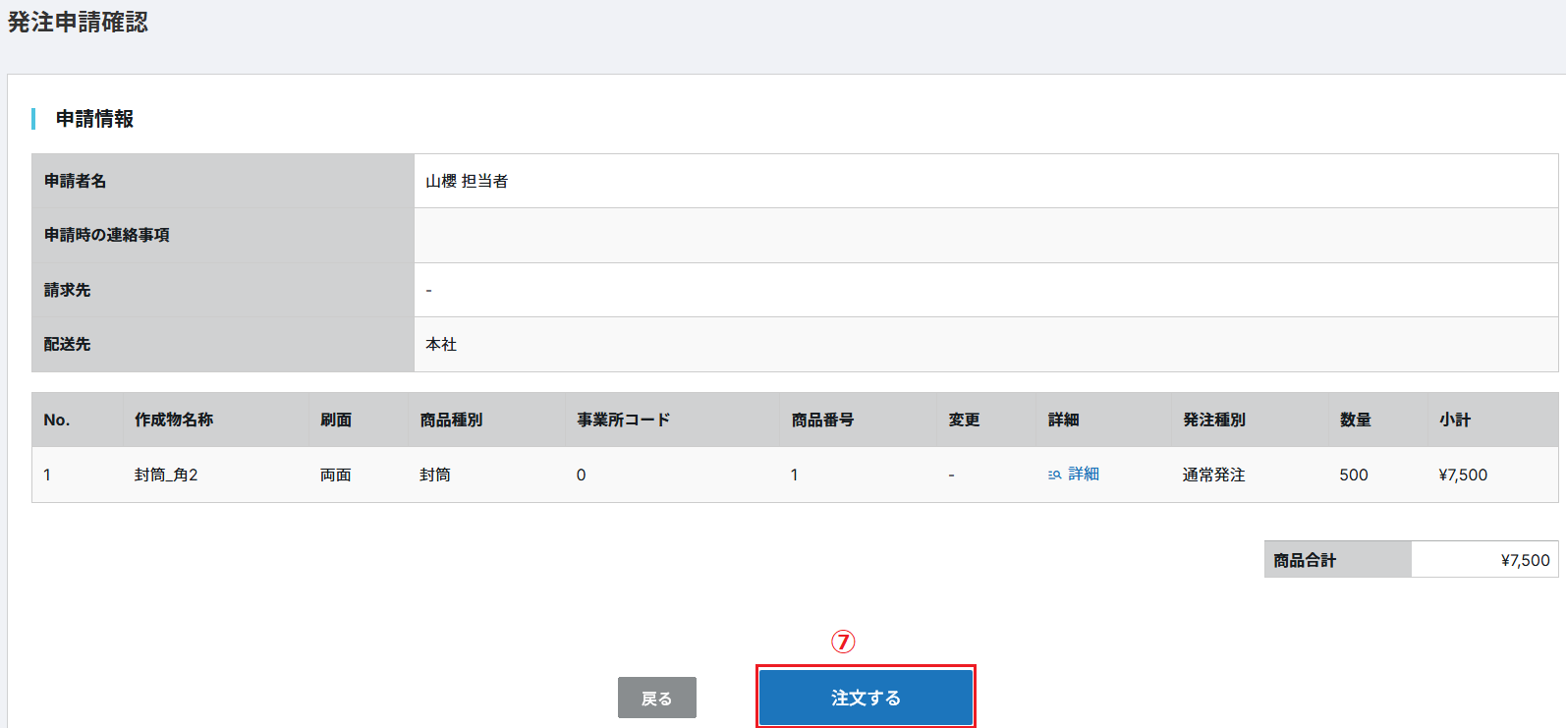This screenshot has width=1566, height=728.
Task: Click the 詳細 column header
Action: click(x=1063, y=420)
